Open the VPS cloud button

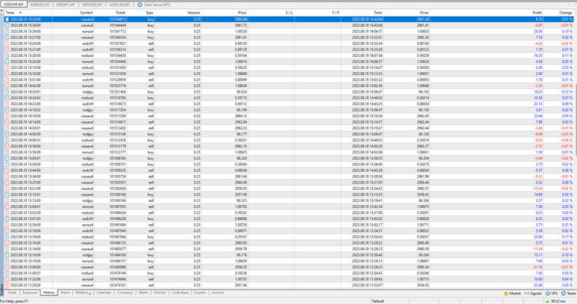(551, 294)
